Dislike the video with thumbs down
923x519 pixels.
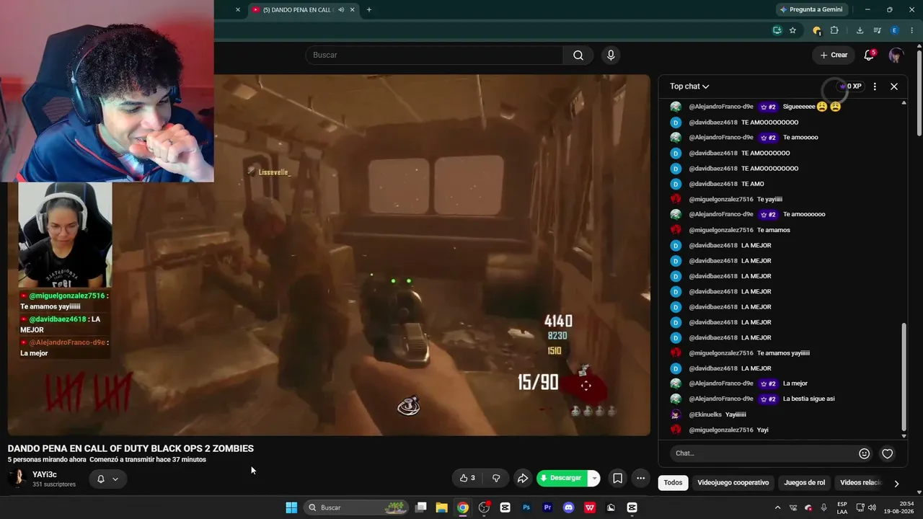pos(496,478)
